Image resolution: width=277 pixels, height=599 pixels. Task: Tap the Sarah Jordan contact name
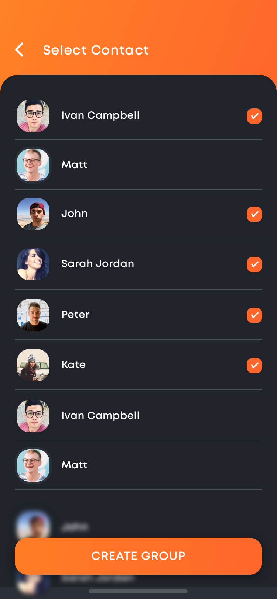click(x=98, y=264)
